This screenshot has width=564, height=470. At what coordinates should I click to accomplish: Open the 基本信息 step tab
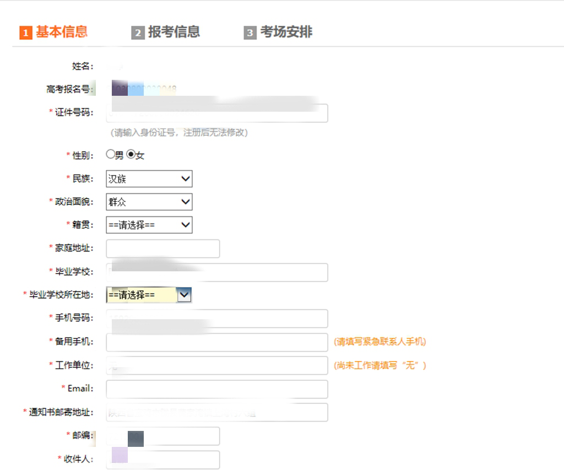tap(61, 32)
